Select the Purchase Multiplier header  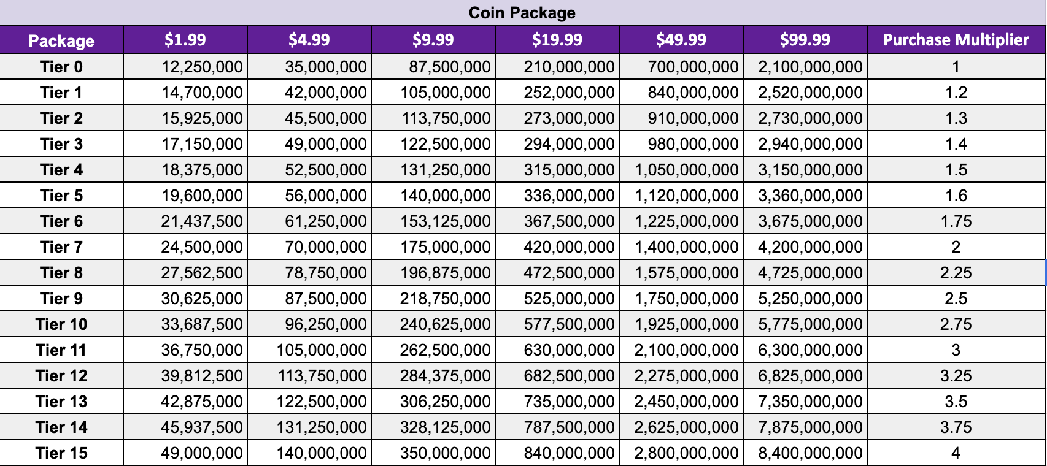(956, 40)
